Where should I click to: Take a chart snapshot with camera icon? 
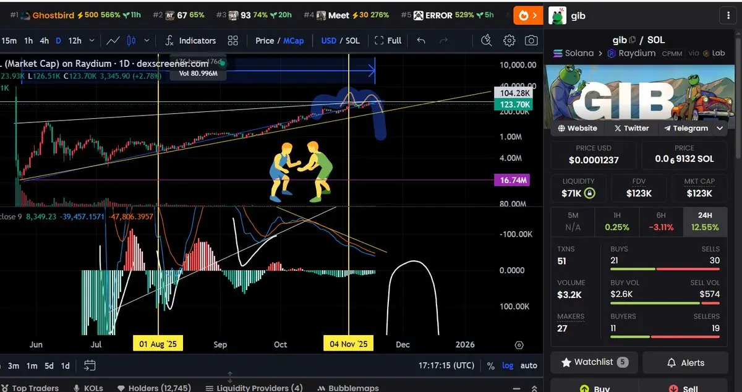(531, 41)
